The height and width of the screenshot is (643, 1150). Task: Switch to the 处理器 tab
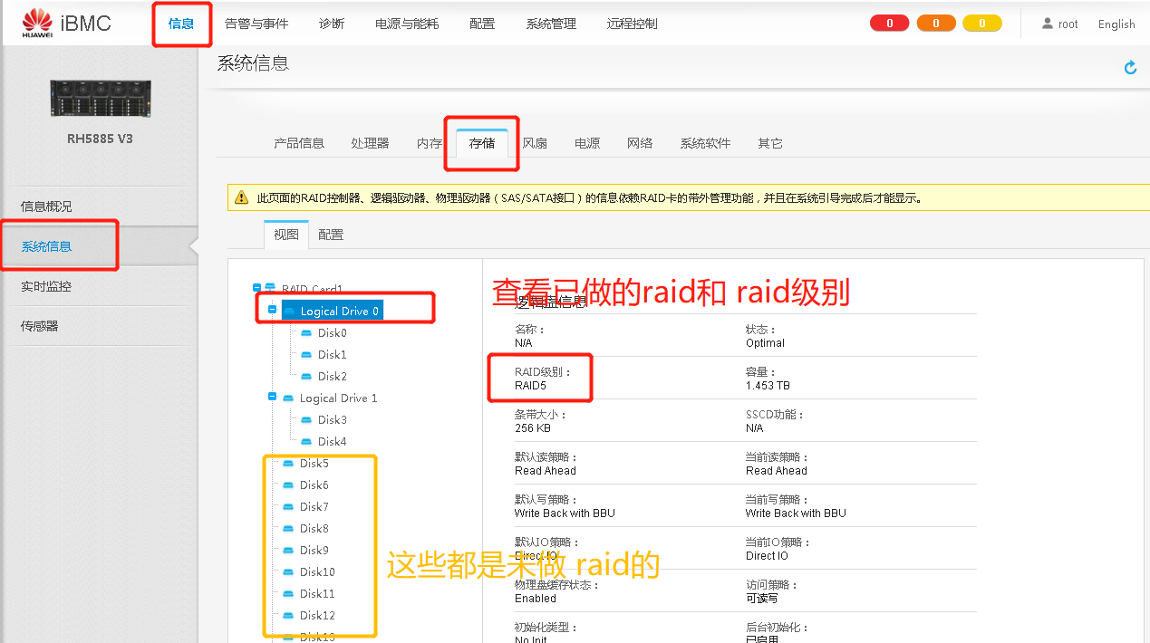(x=370, y=143)
